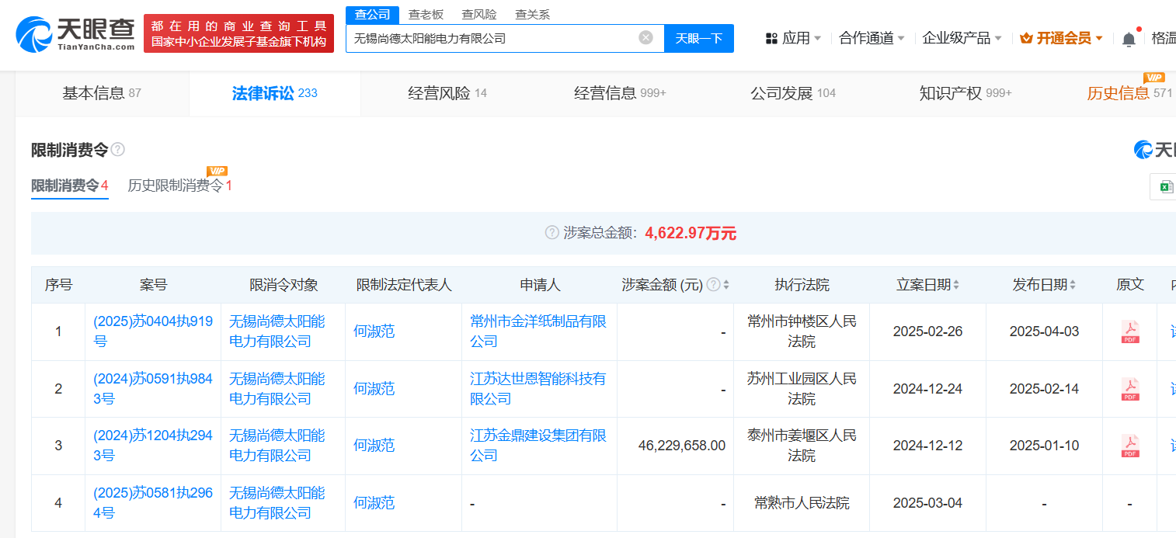Select the 查公司 search tab
The width and height of the screenshot is (1176, 538).
point(373,15)
